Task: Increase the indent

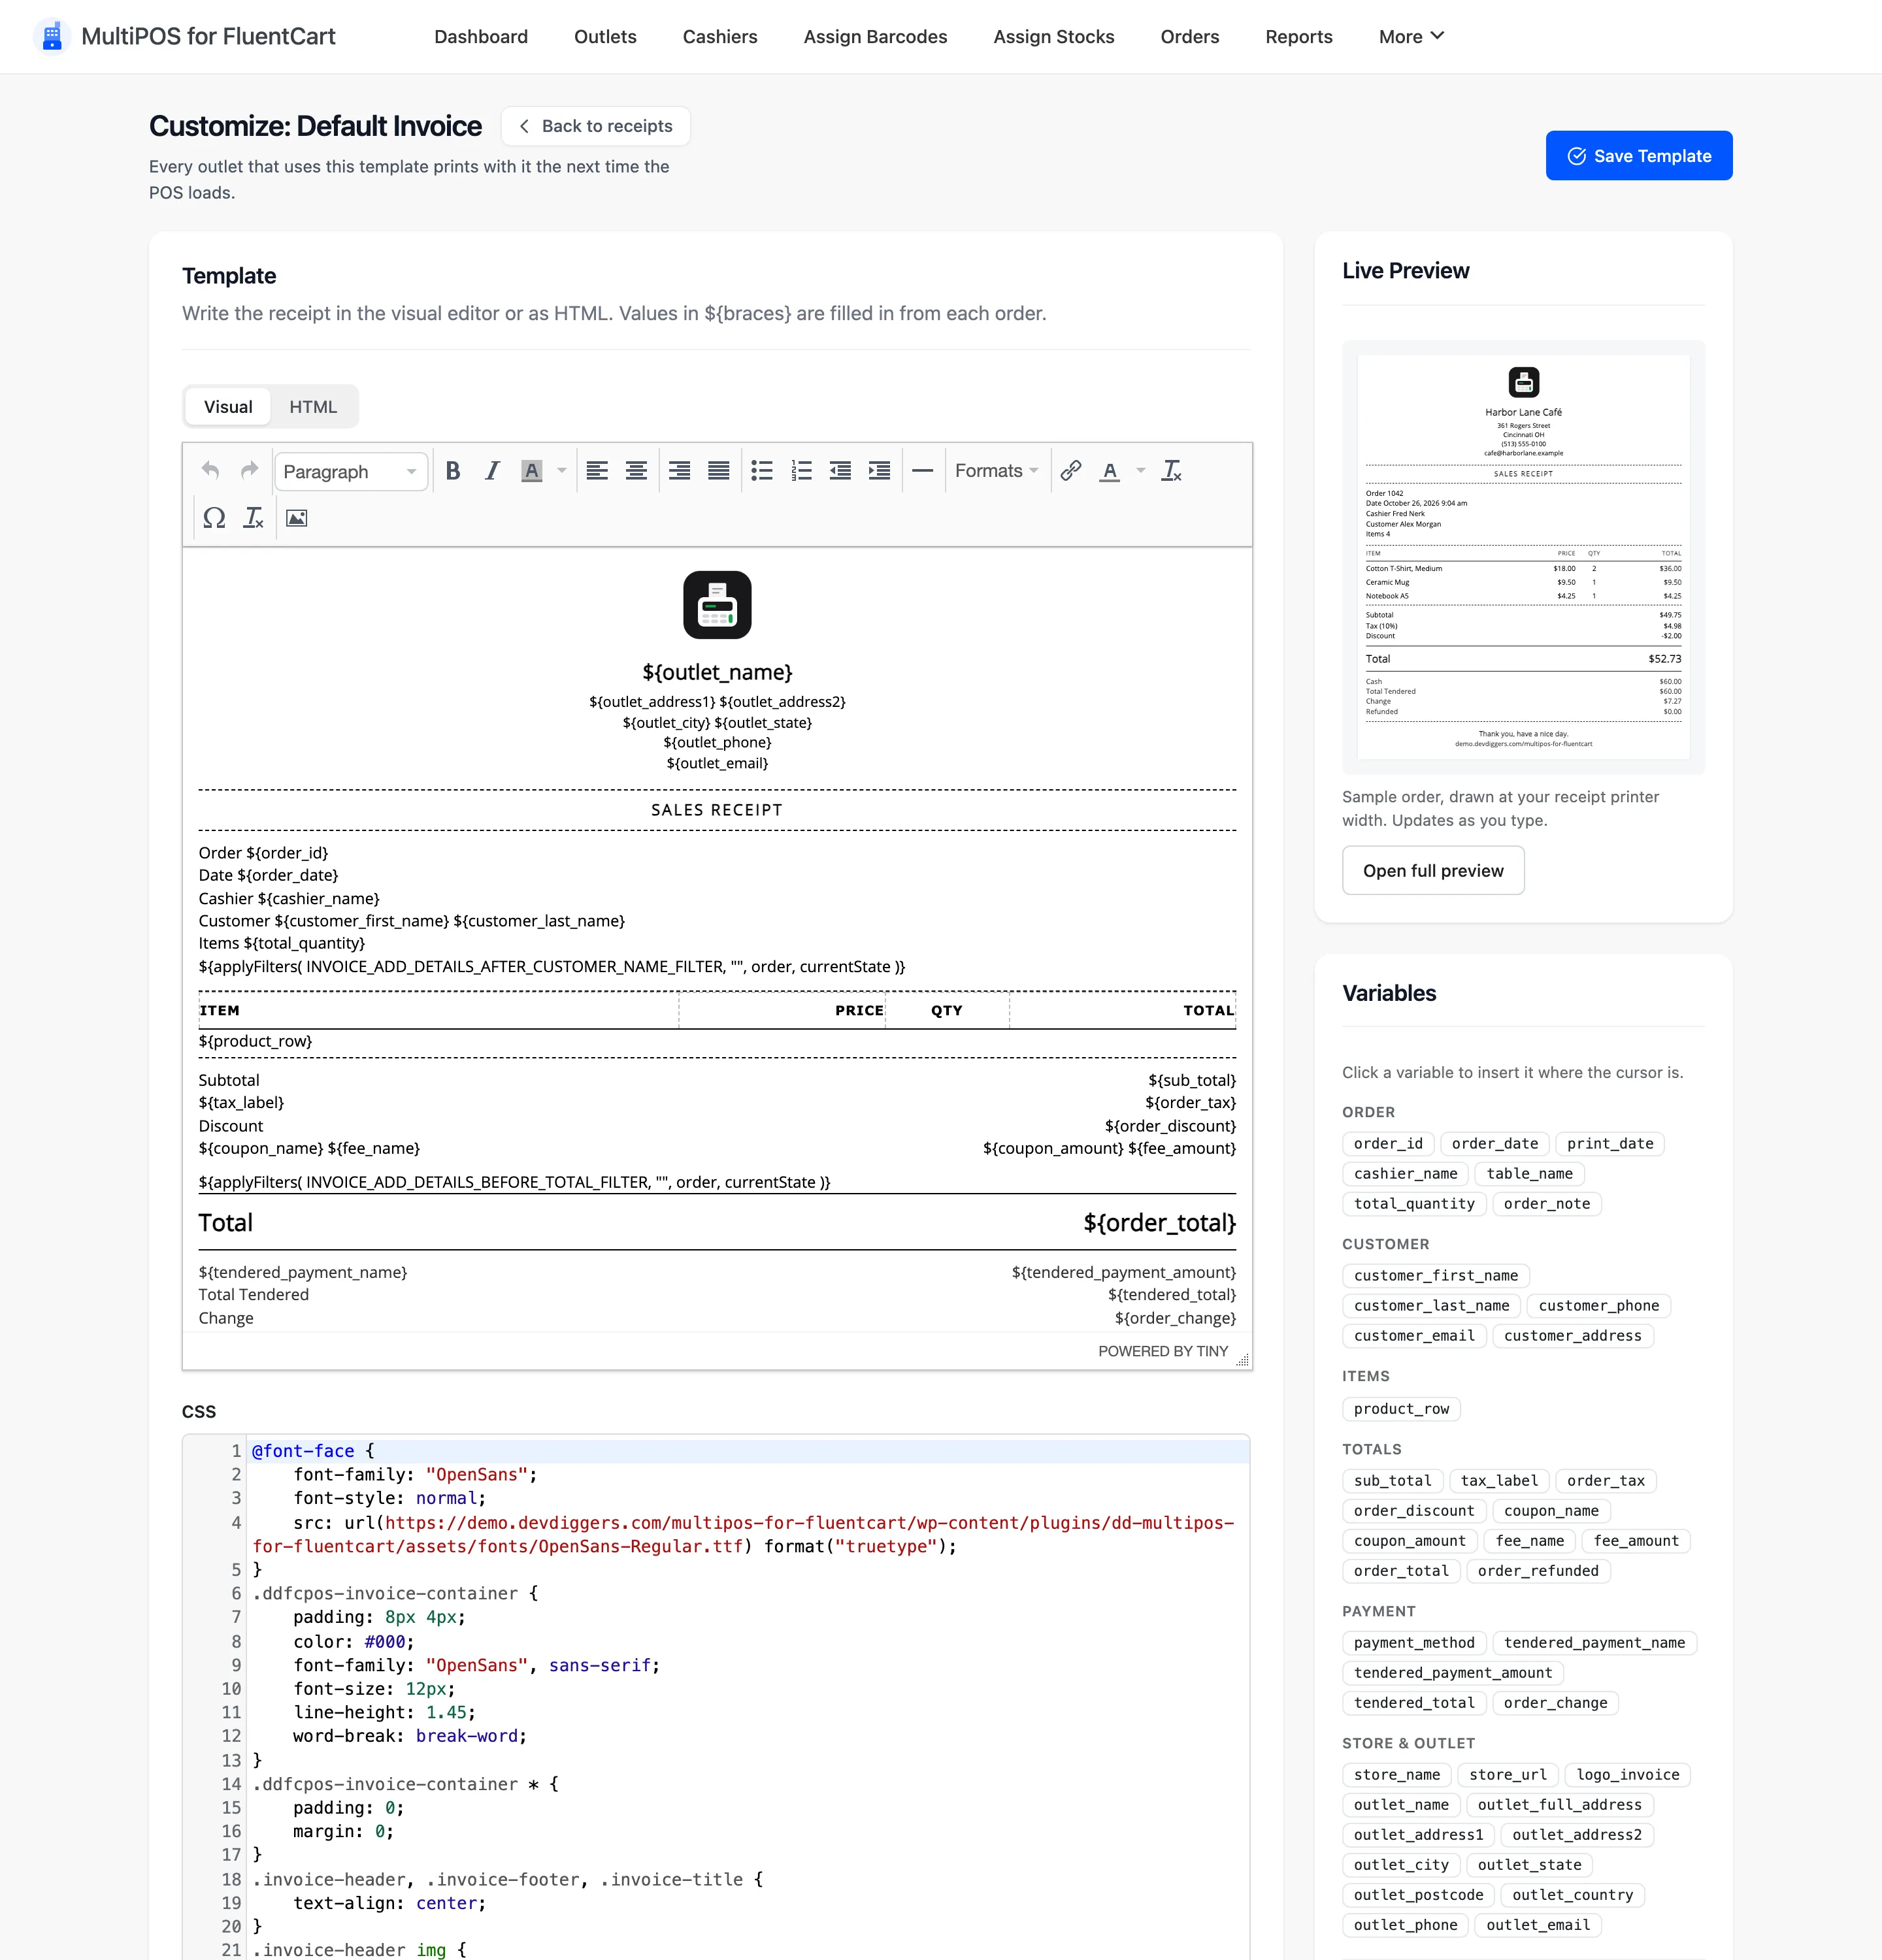Action: tap(880, 471)
